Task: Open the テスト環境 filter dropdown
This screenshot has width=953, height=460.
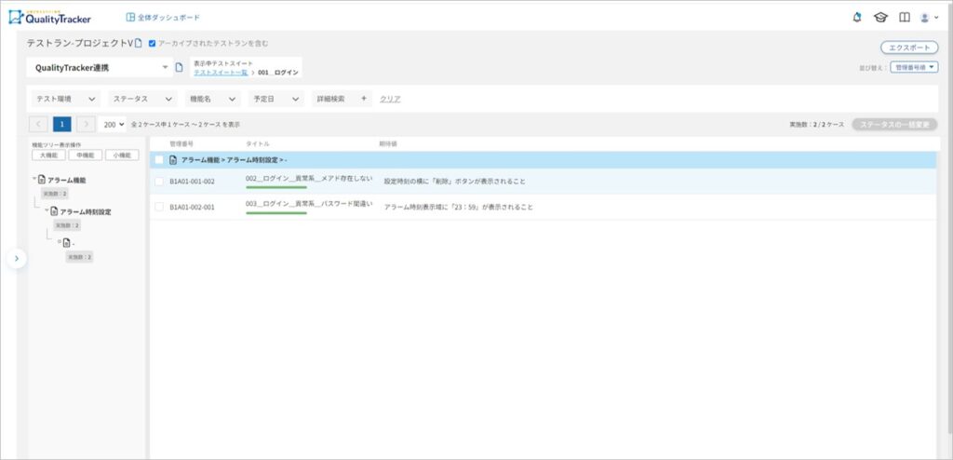Action: coord(65,99)
